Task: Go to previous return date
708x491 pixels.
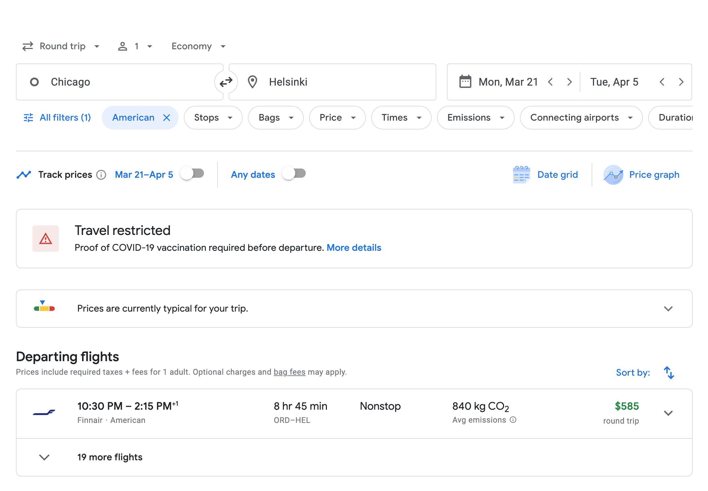Action: [662, 82]
